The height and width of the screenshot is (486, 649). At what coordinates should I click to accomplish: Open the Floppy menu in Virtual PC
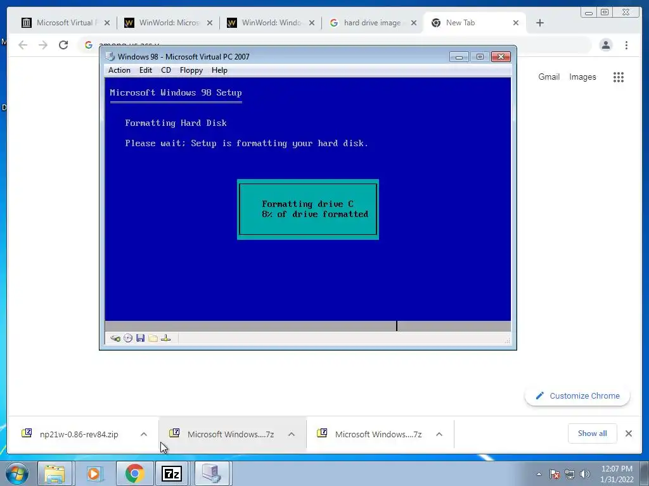191,70
